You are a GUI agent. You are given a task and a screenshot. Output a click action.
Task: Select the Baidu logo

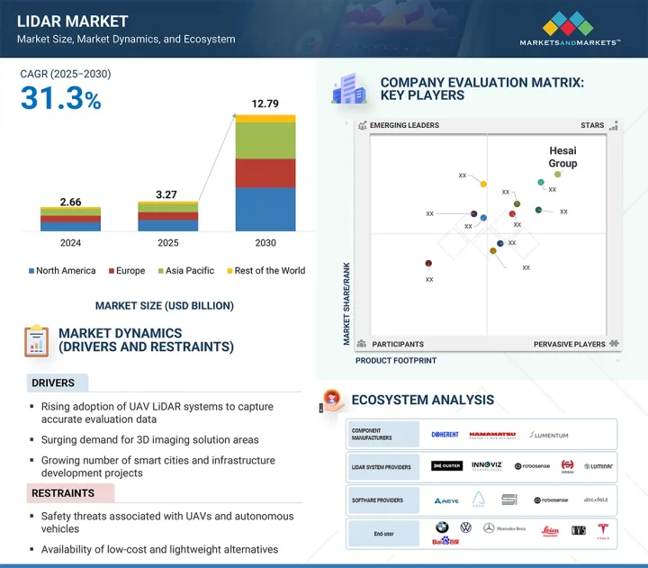(x=445, y=541)
